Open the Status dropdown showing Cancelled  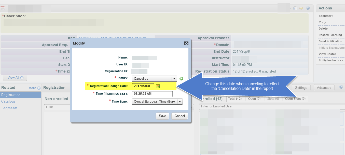pos(154,79)
